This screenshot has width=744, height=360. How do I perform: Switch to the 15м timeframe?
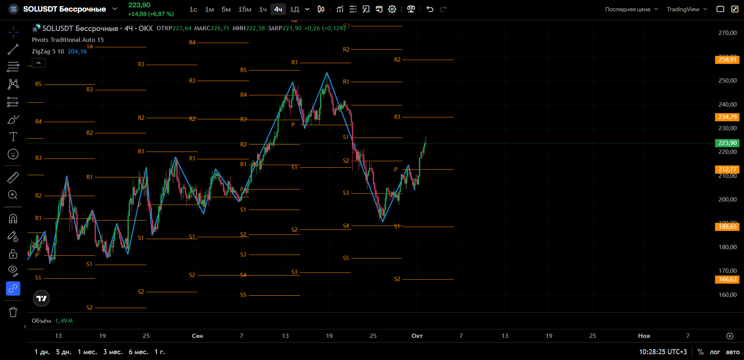(x=245, y=9)
